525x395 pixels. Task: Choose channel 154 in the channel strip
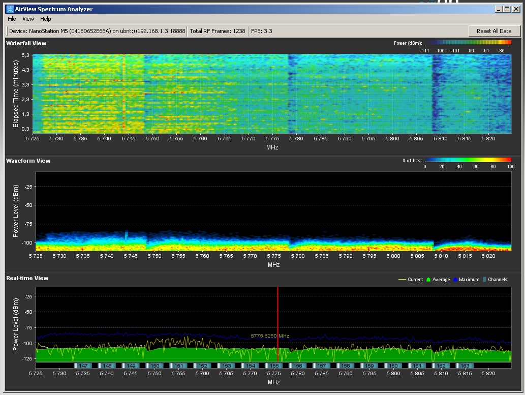coord(250,366)
